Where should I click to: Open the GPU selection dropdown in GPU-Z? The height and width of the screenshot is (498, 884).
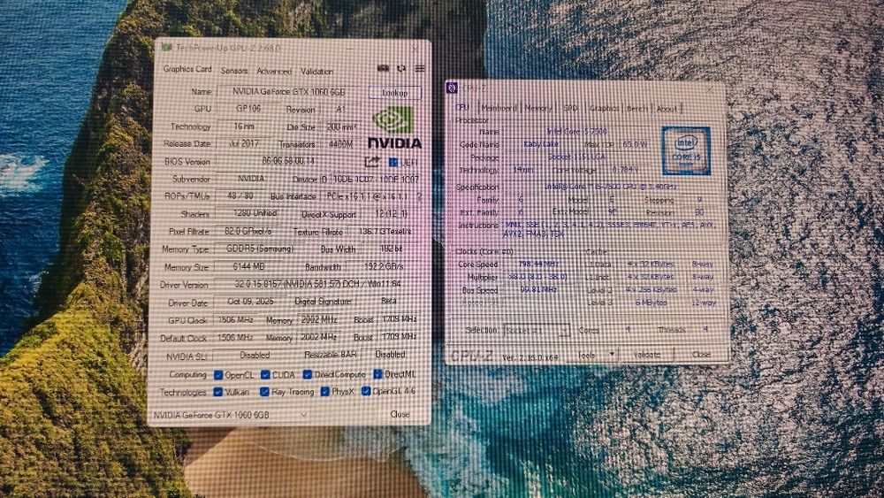(231, 415)
